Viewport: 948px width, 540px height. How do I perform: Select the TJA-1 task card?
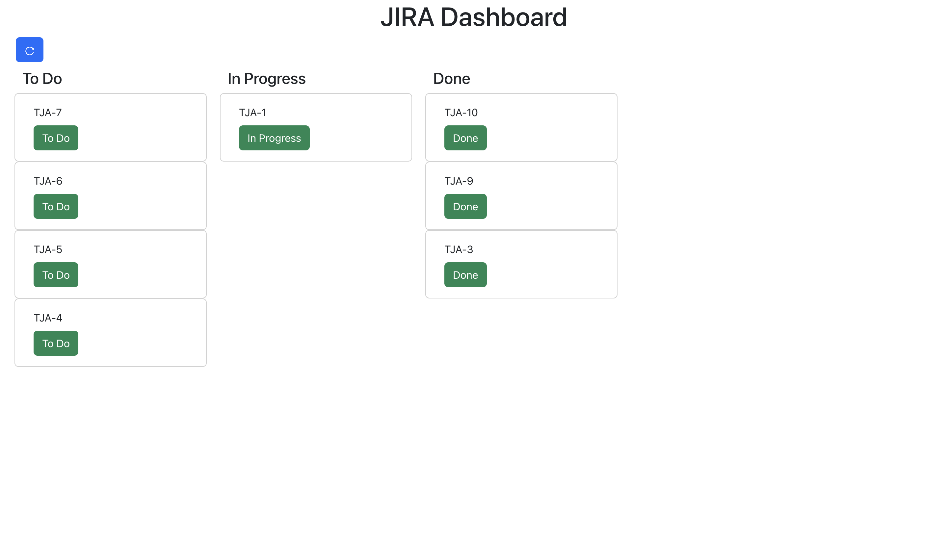[352, 112]
